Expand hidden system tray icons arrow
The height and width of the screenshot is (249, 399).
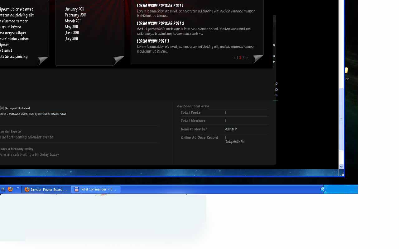coord(323,189)
